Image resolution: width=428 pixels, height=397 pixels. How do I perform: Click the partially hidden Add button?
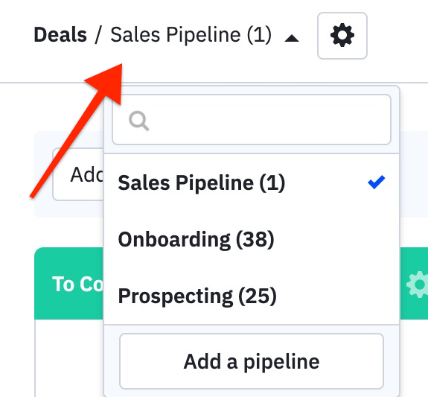click(x=78, y=174)
